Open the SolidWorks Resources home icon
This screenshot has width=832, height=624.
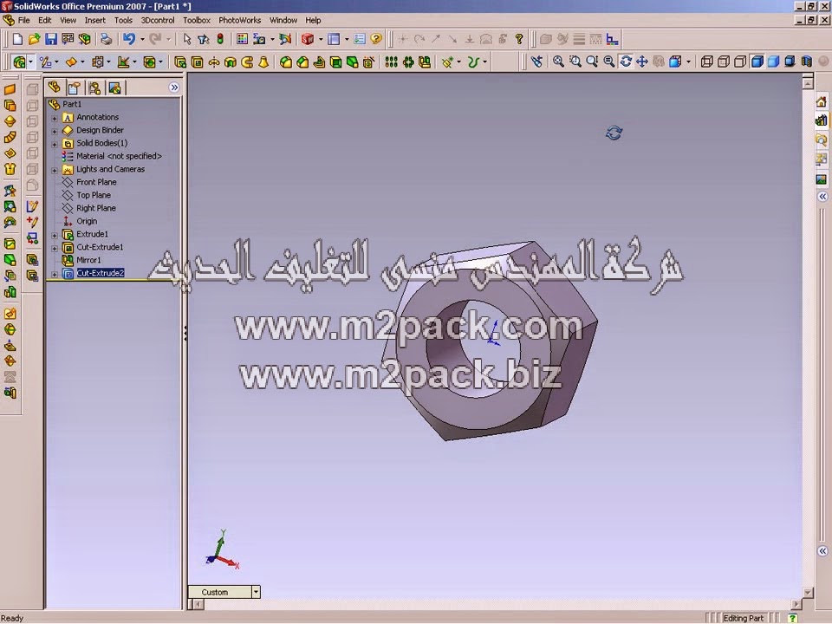(822, 102)
